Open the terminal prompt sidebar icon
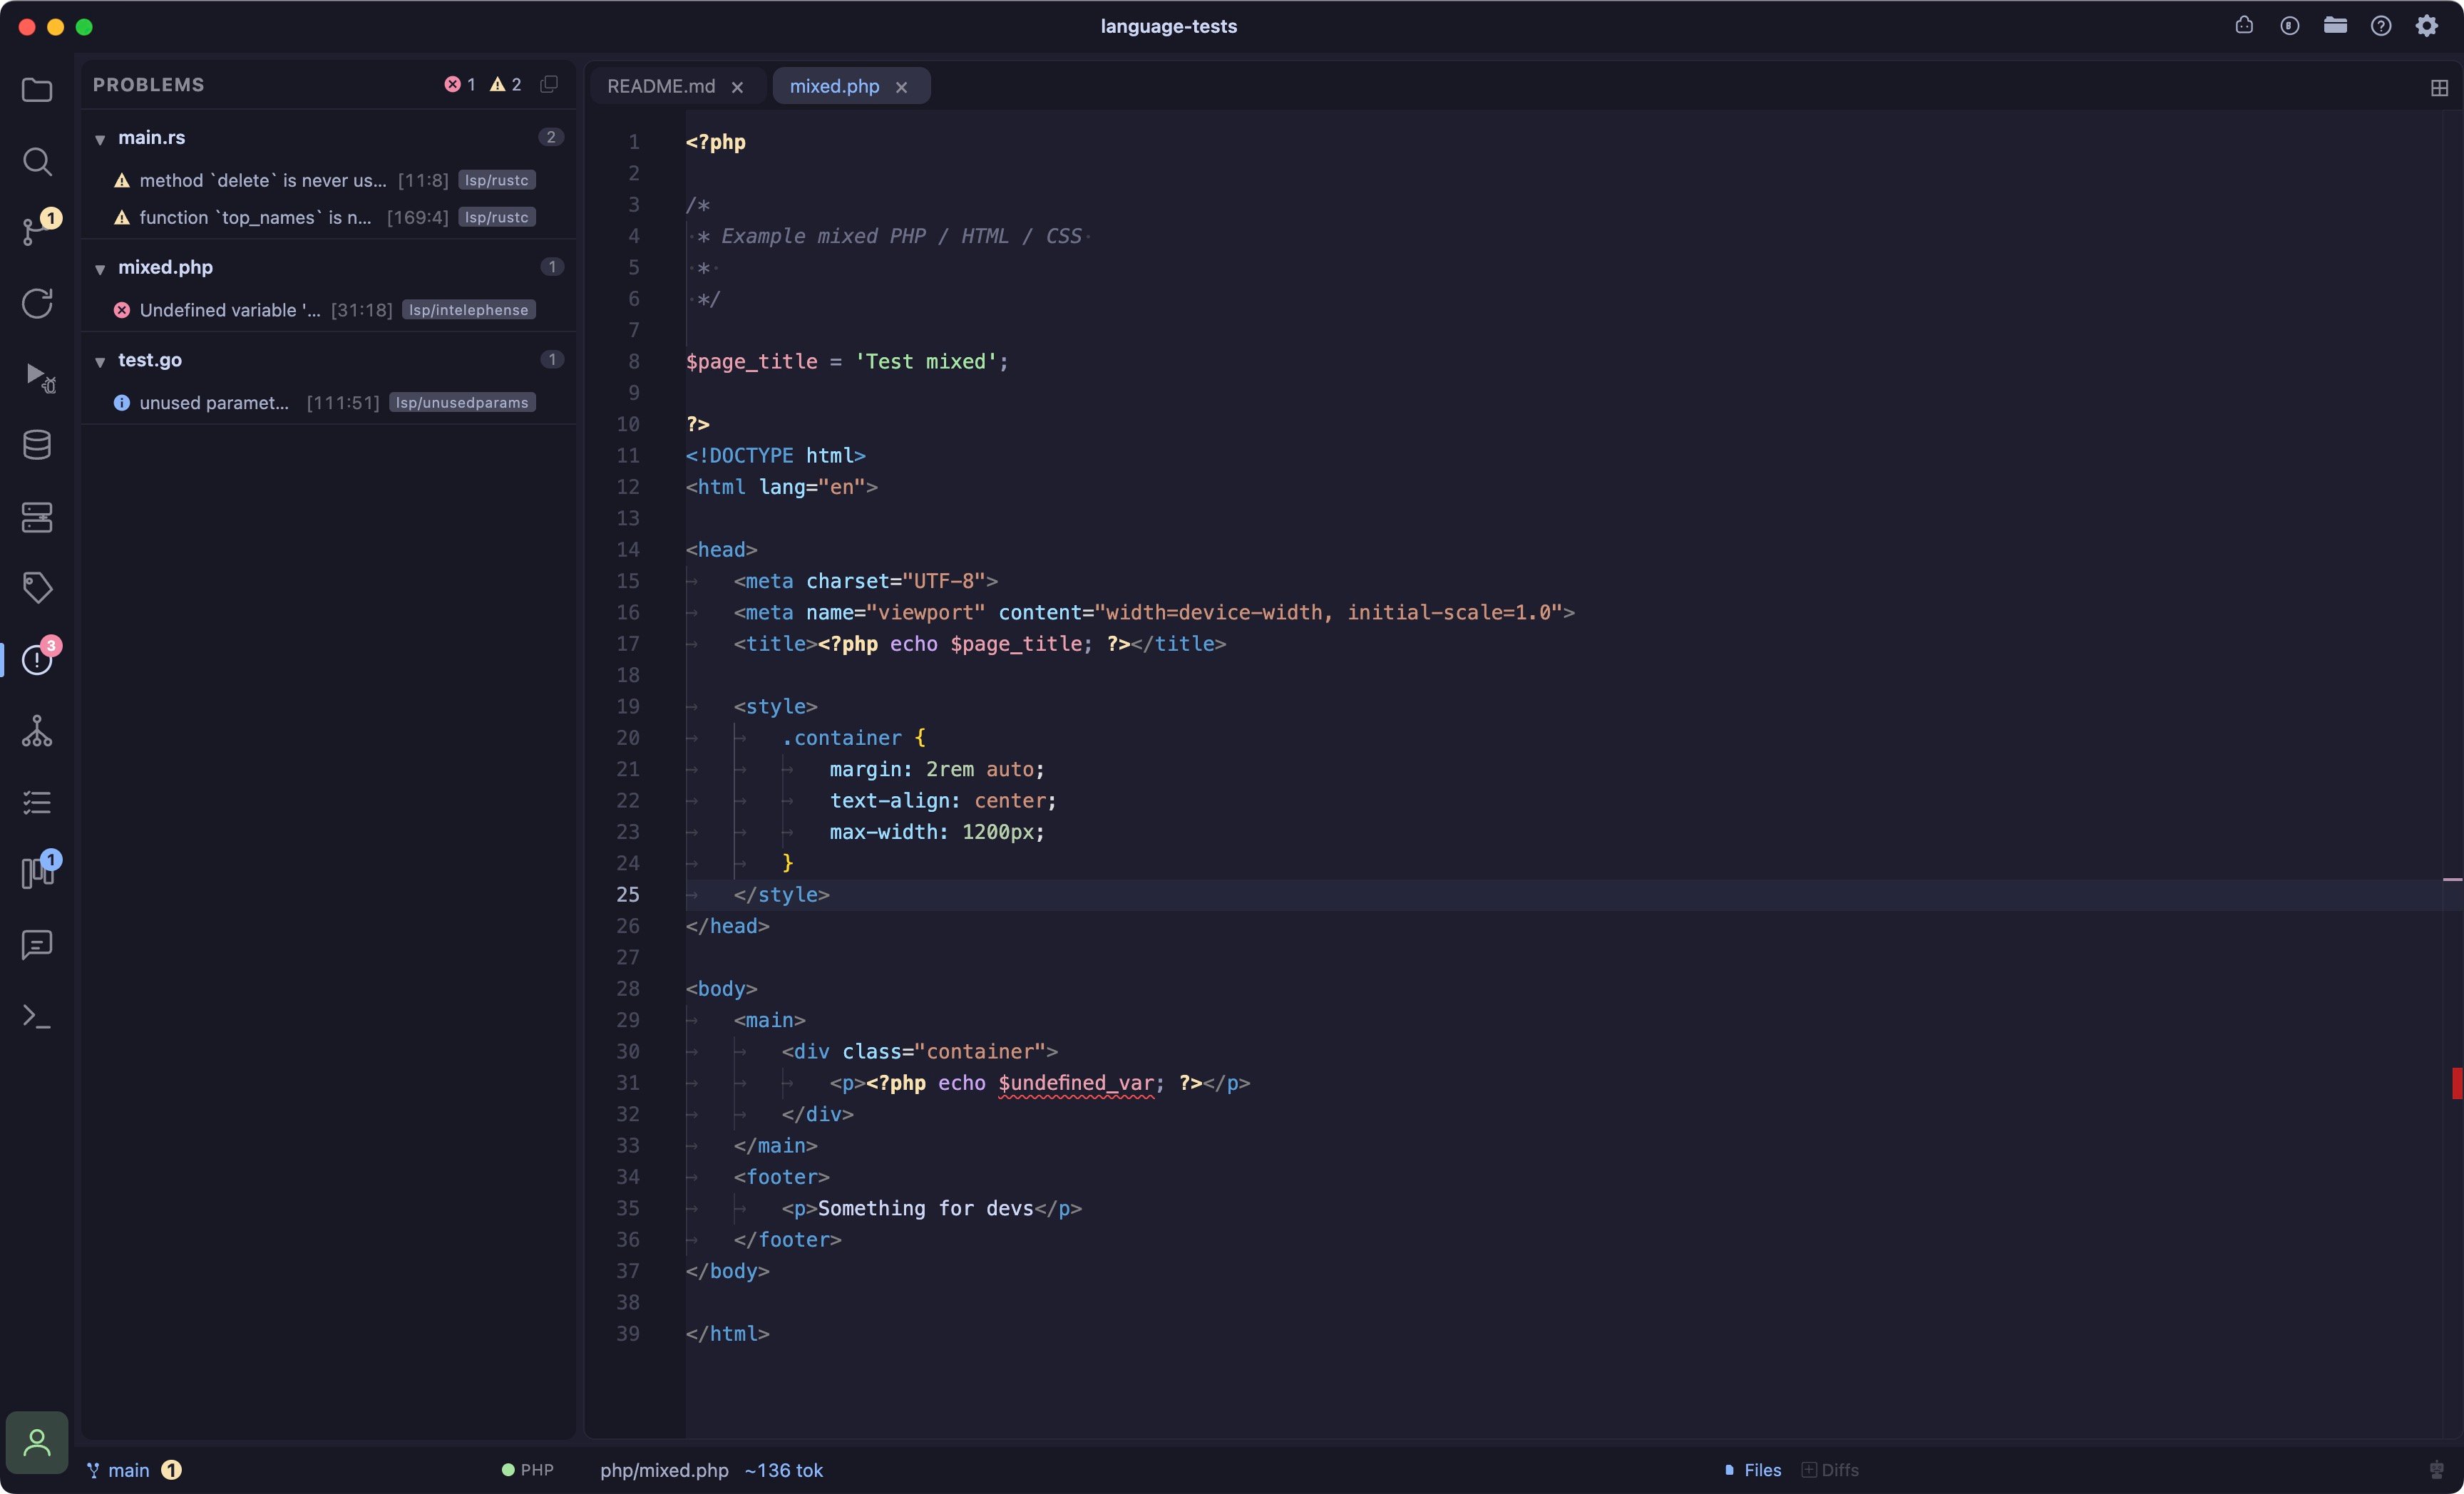Screen dimensions: 2464x1494 pos(37,1016)
